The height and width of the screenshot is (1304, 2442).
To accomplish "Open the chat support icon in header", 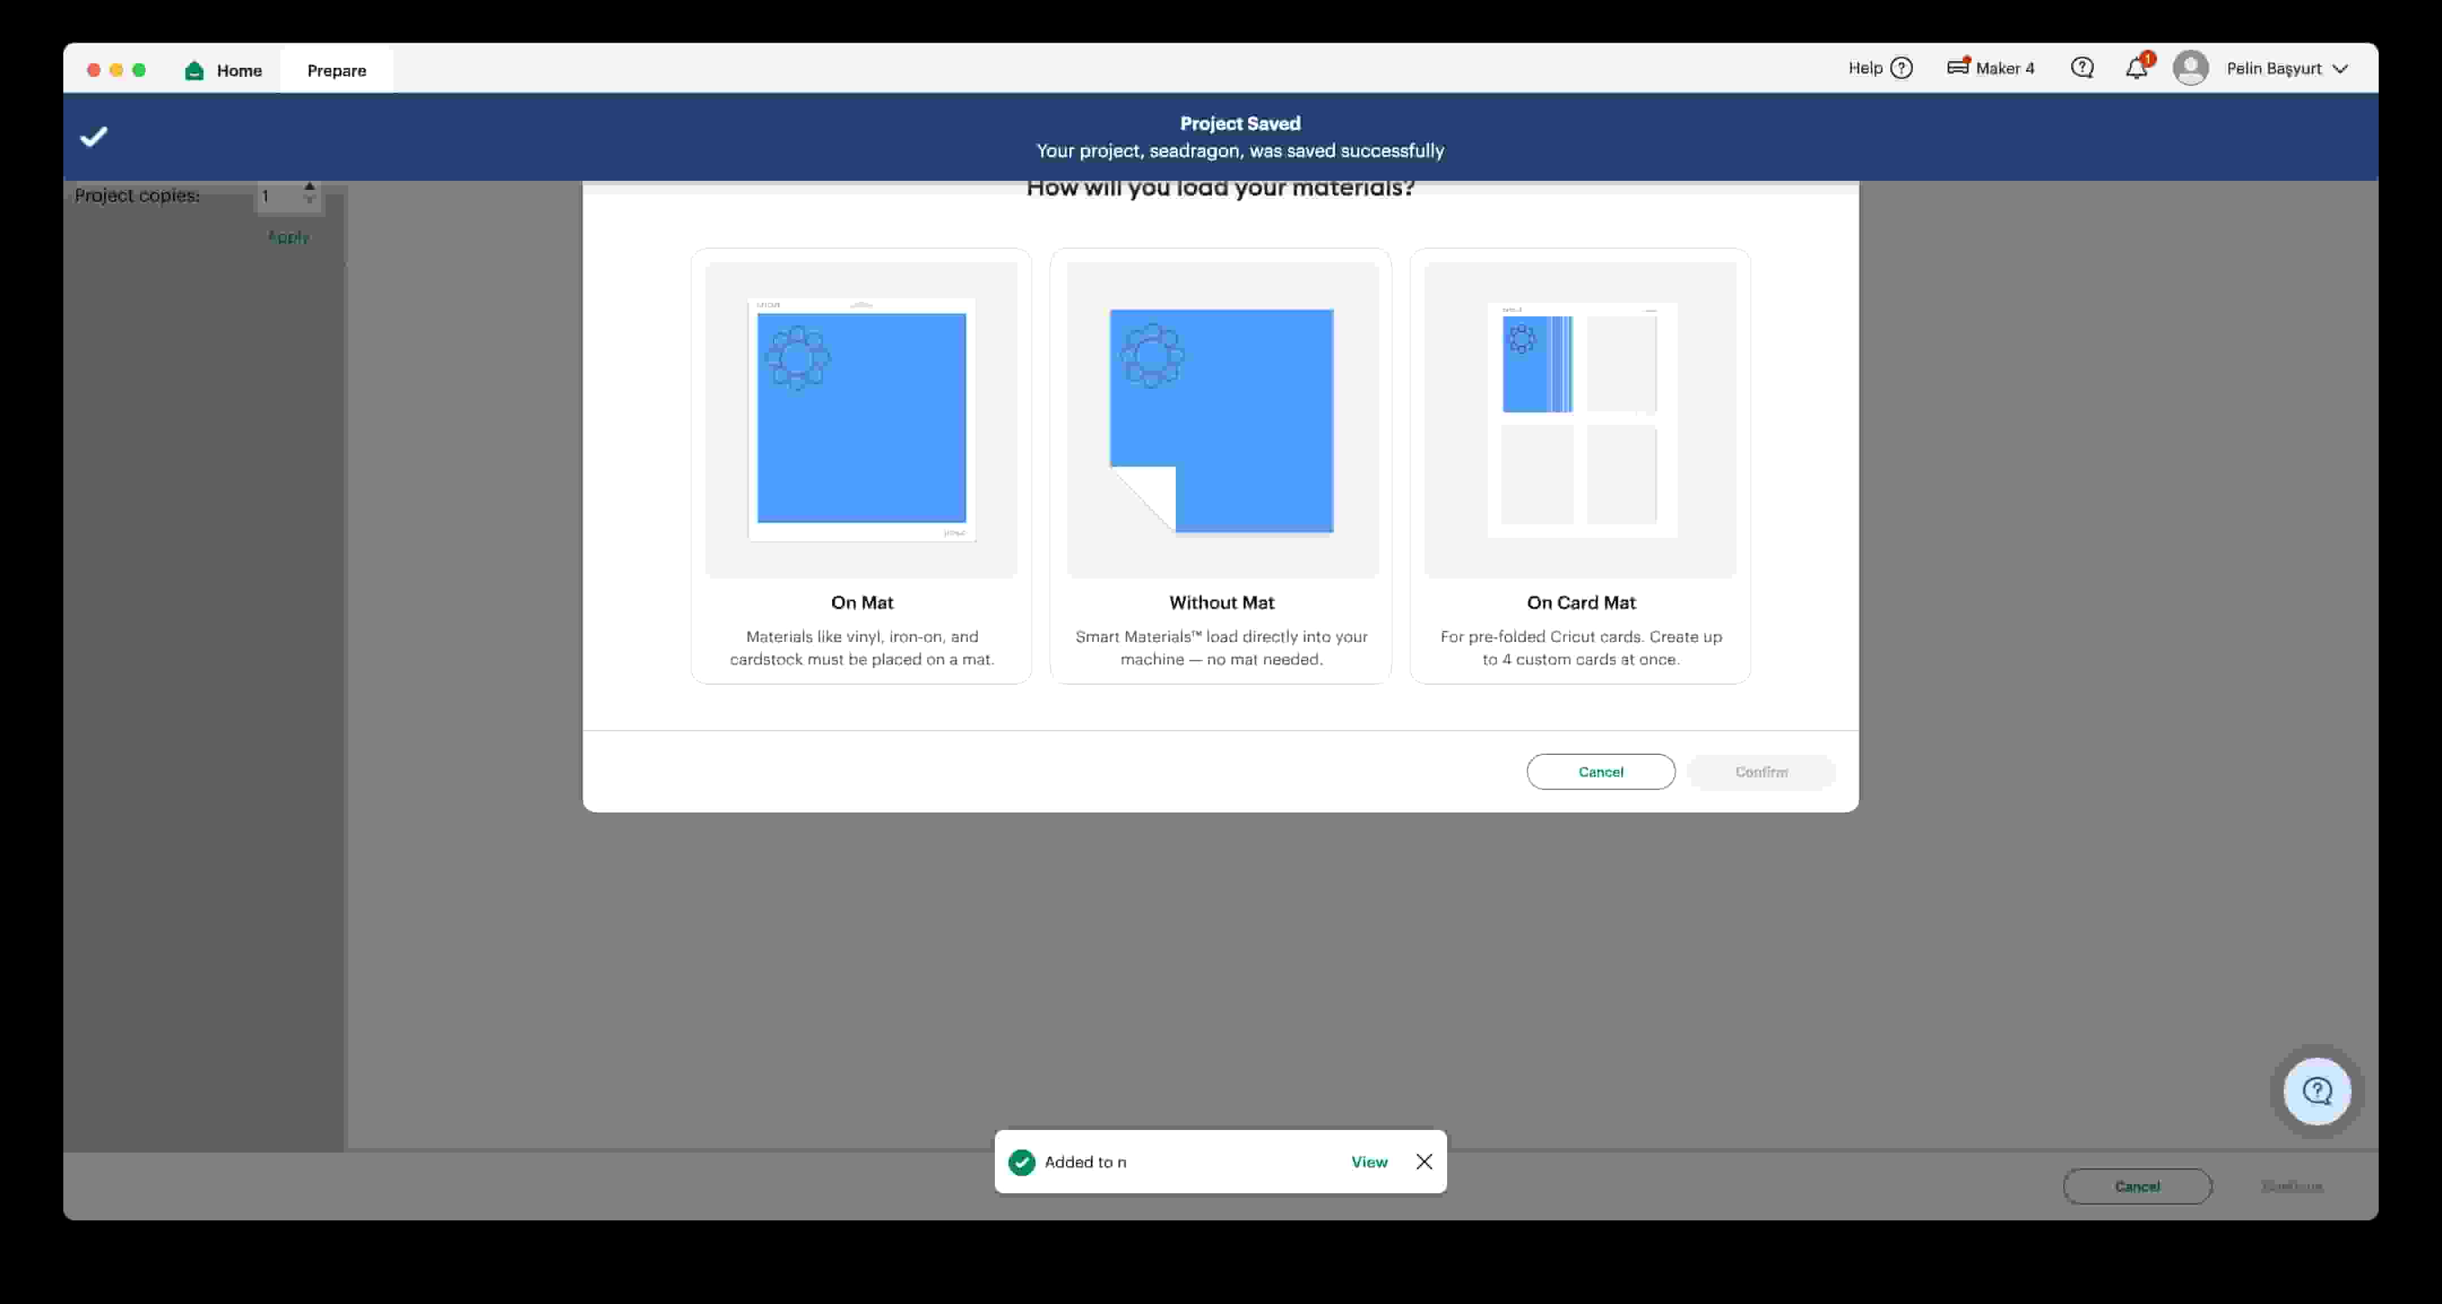I will click(x=2082, y=68).
